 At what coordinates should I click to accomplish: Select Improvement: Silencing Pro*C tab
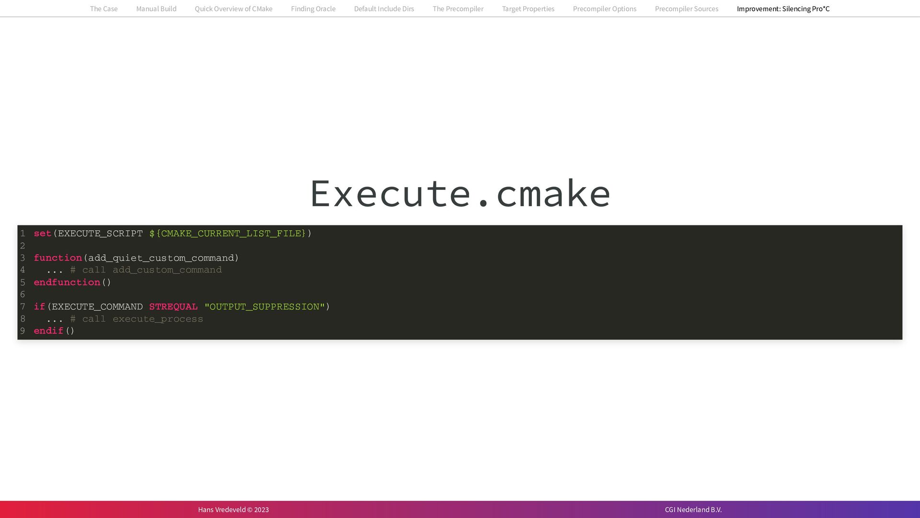(x=783, y=9)
